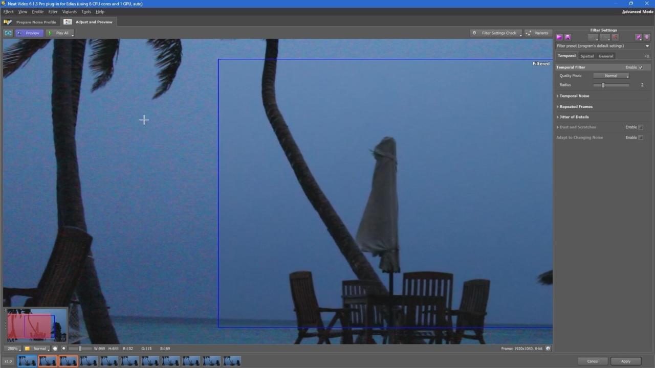Open the Quality Mode Normal dropdown
655x368 pixels.
(611, 76)
